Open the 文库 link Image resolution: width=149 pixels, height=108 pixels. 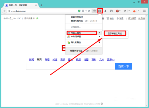click(x=102, y=59)
